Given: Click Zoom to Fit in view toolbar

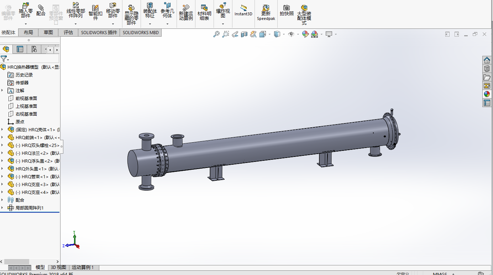Looking at the screenshot, I should click(216, 34).
